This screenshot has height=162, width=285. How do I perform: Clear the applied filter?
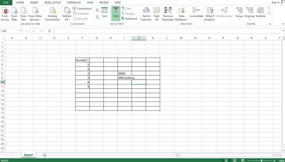[x=126, y=9]
